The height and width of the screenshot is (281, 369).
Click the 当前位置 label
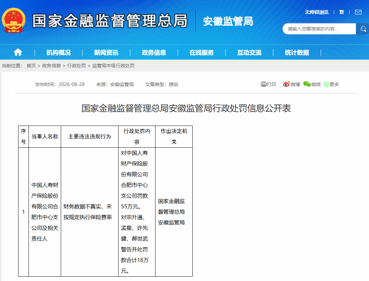pyautogui.click(x=12, y=66)
